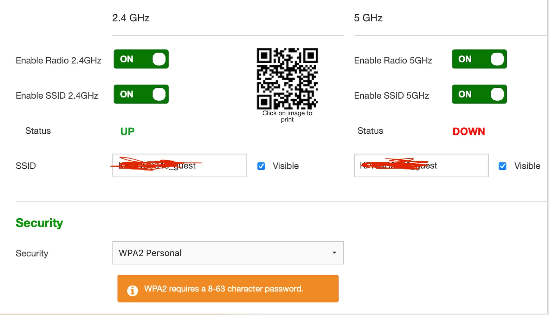Click the 5GHz SSID text field
The height and width of the screenshot is (315, 549).
click(x=421, y=165)
